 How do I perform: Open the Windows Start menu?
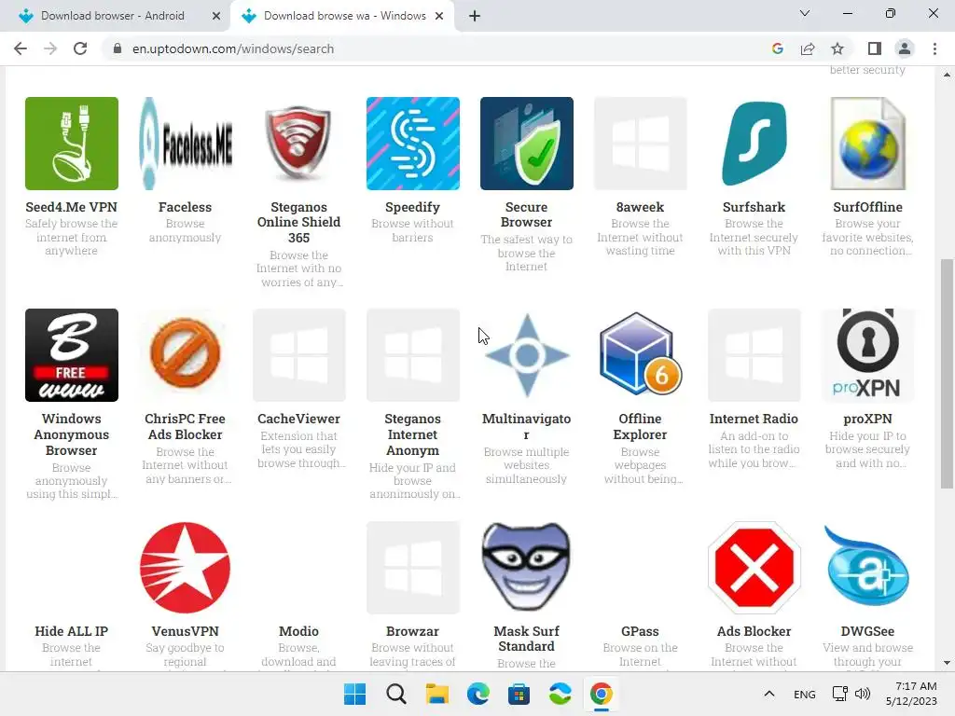pyautogui.click(x=355, y=694)
